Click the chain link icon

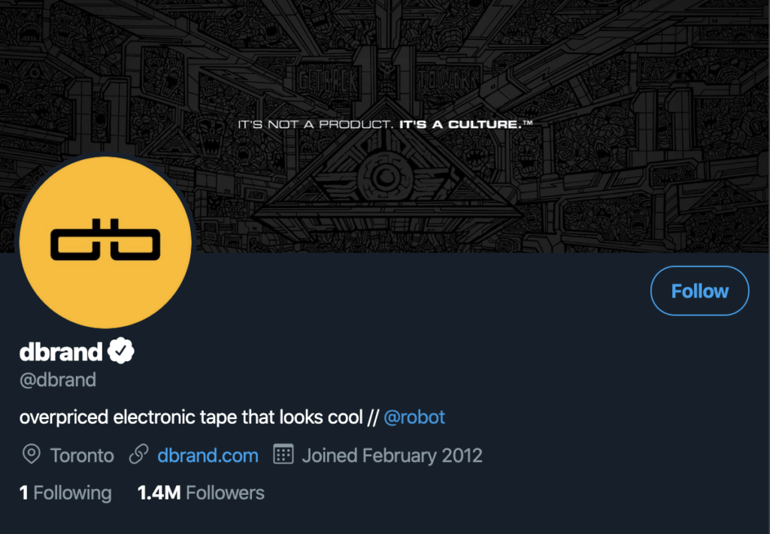(139, 454)
